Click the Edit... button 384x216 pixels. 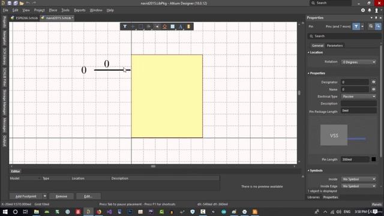pos(88,196)
